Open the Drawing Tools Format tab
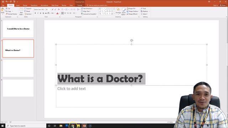Image resolution: width=228 pixels, height=128 pixels. [80, 5]
